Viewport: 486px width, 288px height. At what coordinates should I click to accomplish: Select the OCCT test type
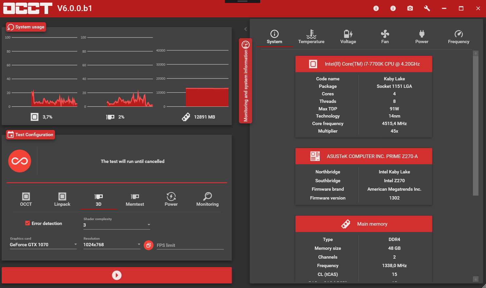pyautogui.click(x=26, y=199)
